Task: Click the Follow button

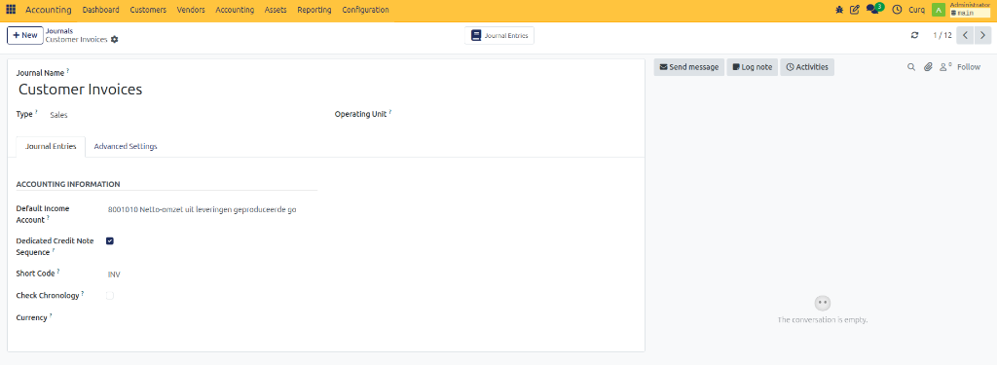Action: click(969, 67)
